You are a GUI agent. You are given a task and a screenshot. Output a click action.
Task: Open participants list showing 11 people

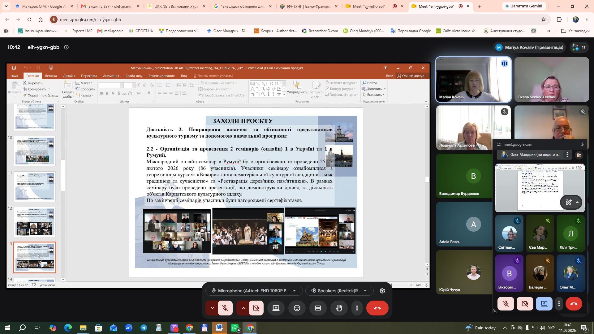point(579,47)
